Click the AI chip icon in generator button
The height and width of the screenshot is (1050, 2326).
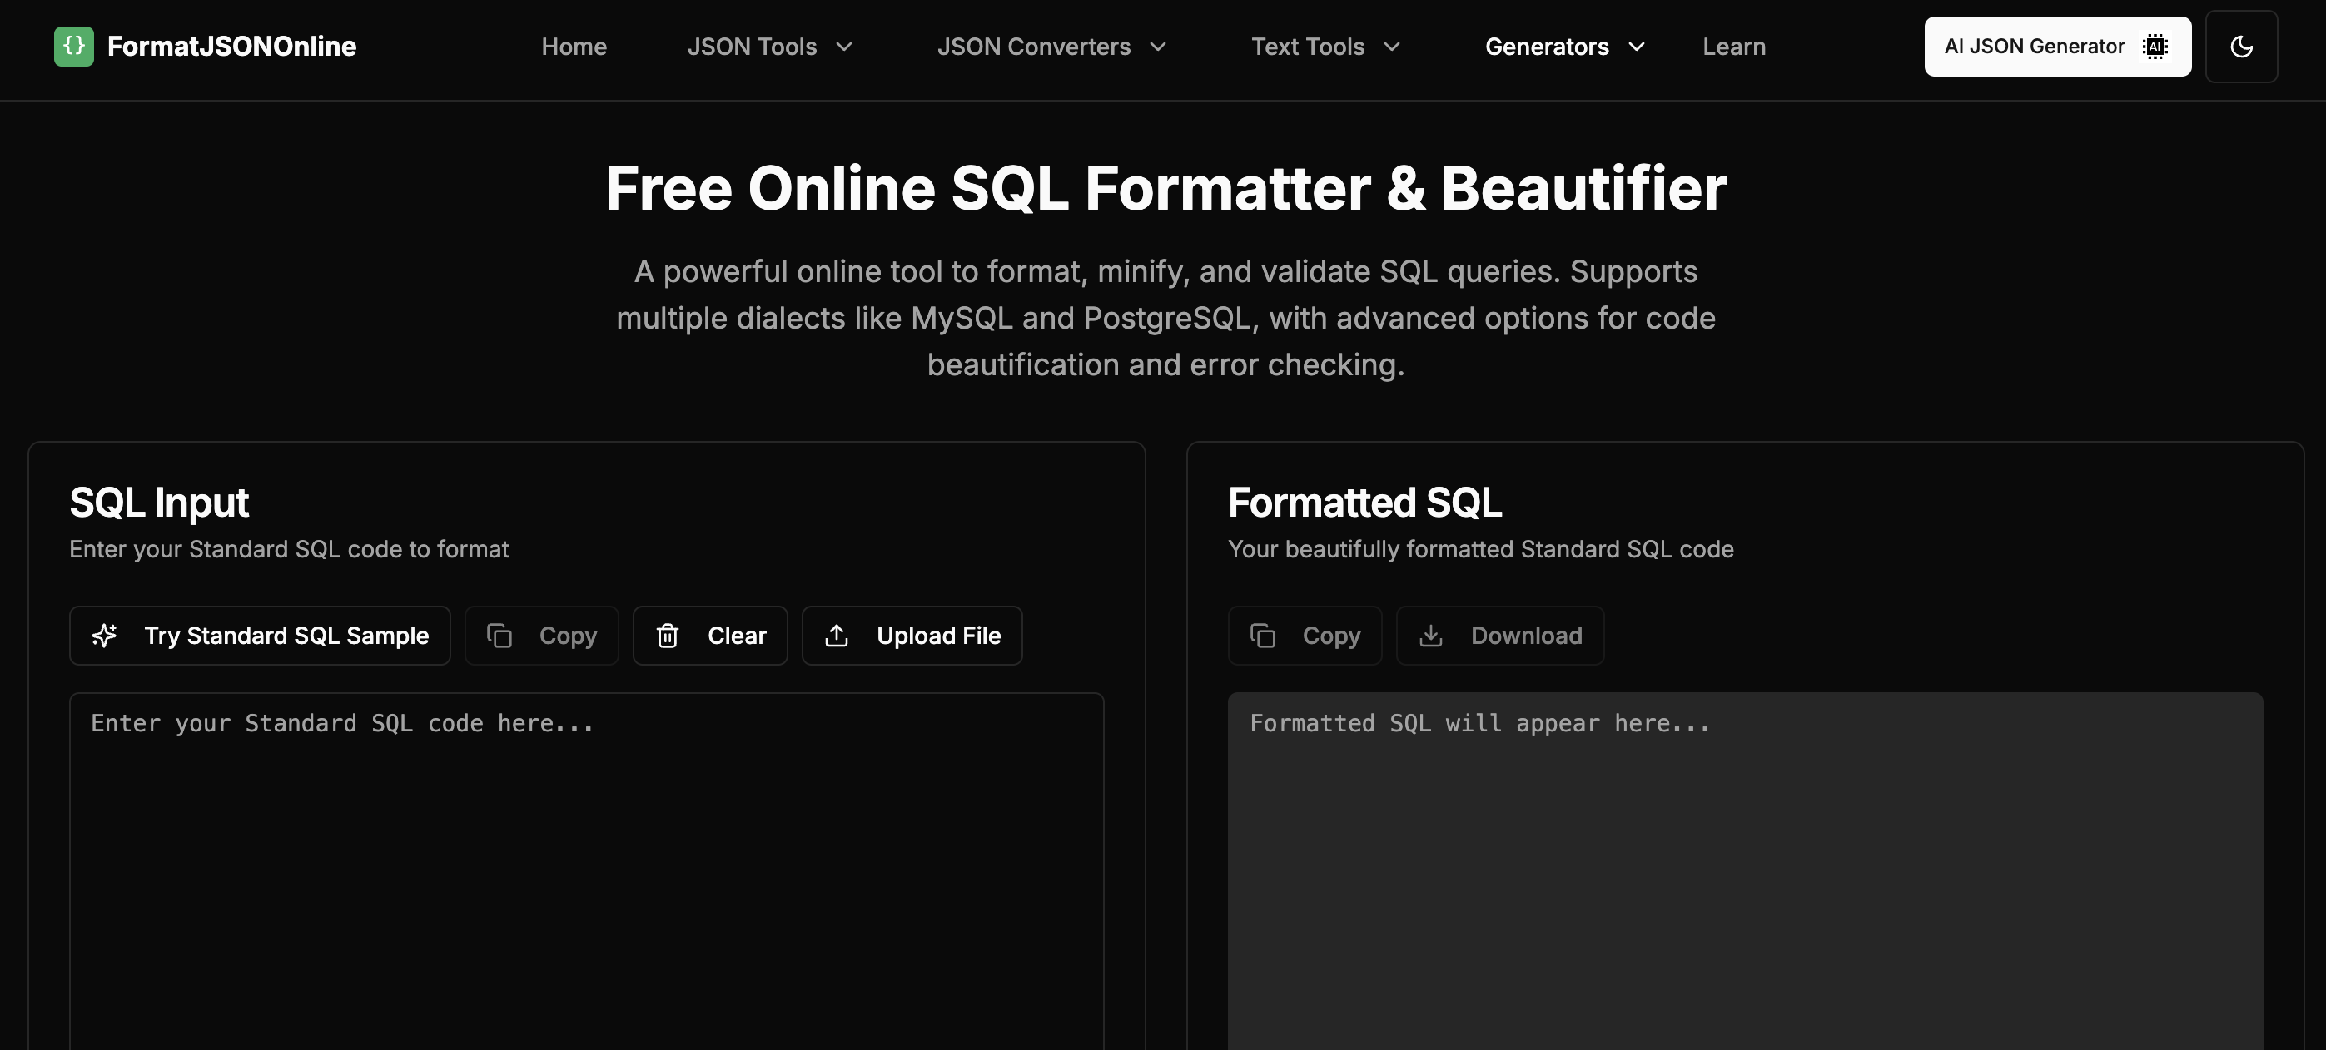(2155, 46)
